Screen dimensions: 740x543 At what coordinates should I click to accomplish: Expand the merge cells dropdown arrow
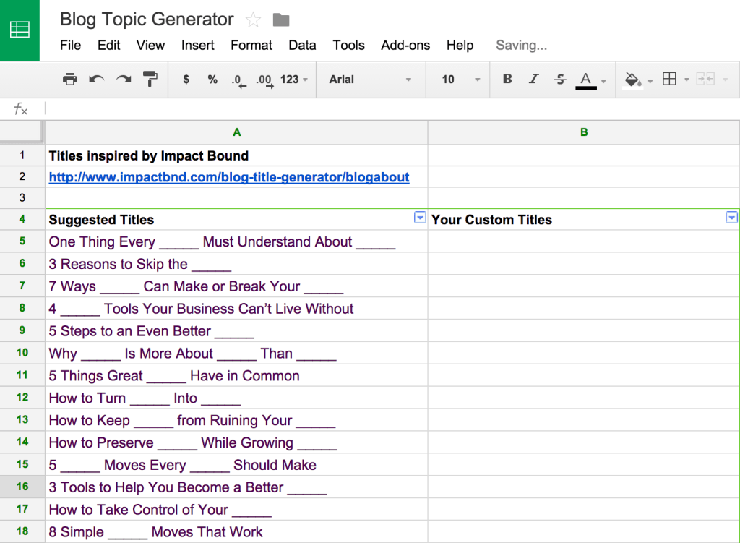(x=726, y=80)
